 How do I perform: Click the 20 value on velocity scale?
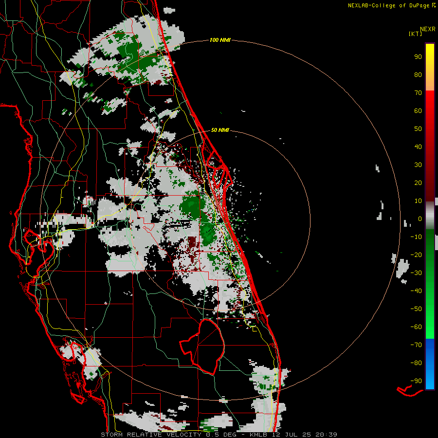pyautogui.click(x=418, y=183)
